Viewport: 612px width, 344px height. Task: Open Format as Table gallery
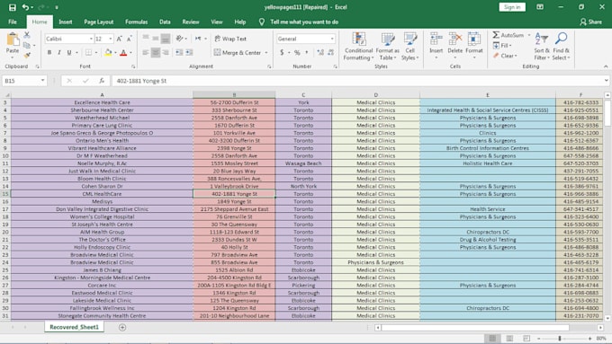387,46
